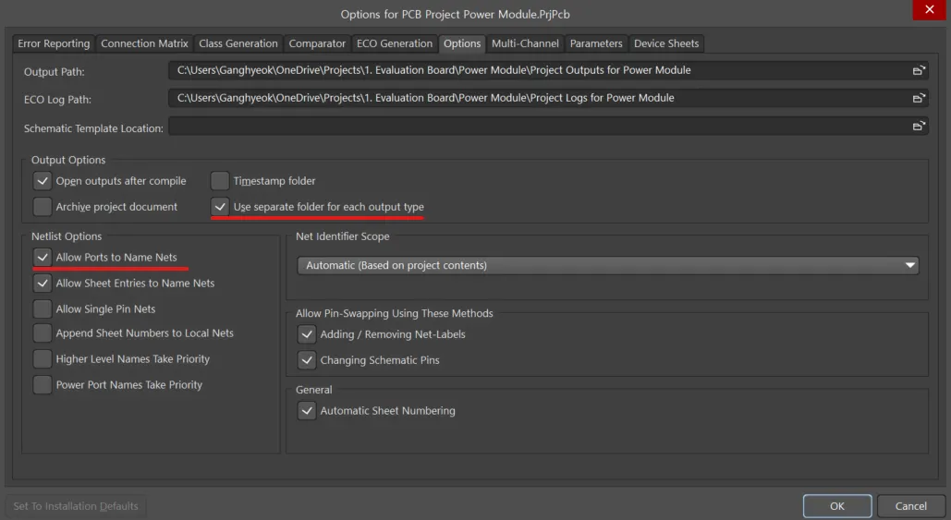Image resolution: width=951 pixels, height=520 pixels.
Task: Toggle Adding / Removing Net-Labels checkbox
Action: click(307, 334)
